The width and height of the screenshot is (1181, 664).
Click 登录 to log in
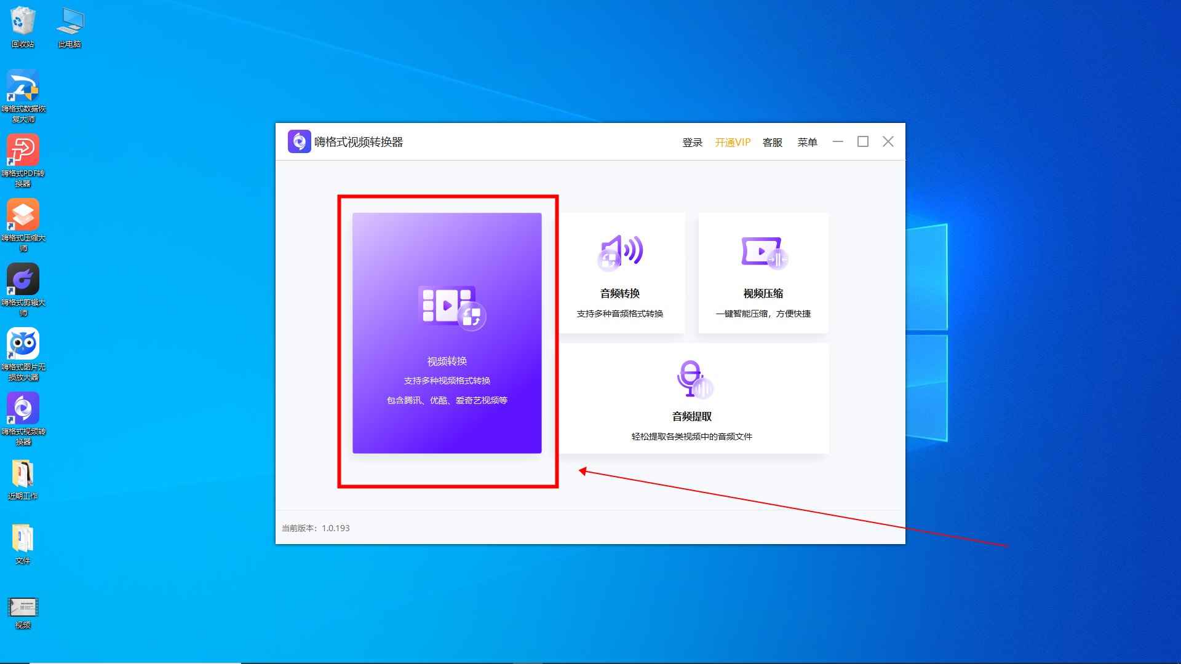click(692, 143)
